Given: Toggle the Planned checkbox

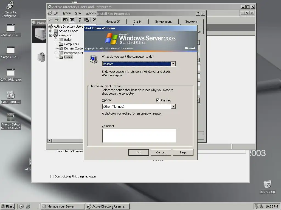Looking at the screenshot, I should [158, 100].
